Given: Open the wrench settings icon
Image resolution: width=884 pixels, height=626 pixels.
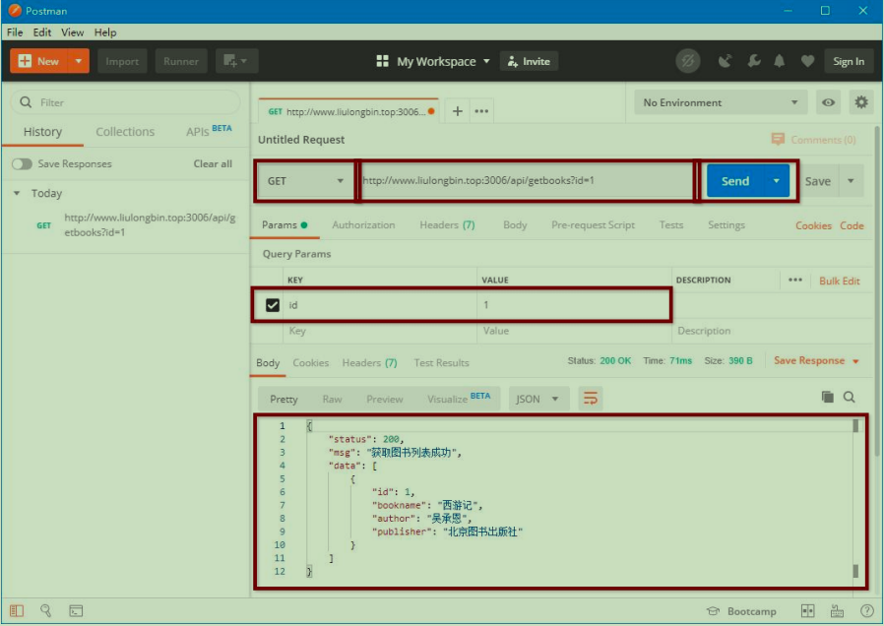Looking at the screenshot, I should (754, 61).
